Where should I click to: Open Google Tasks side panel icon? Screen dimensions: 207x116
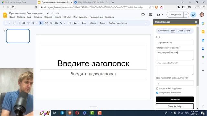203,40
